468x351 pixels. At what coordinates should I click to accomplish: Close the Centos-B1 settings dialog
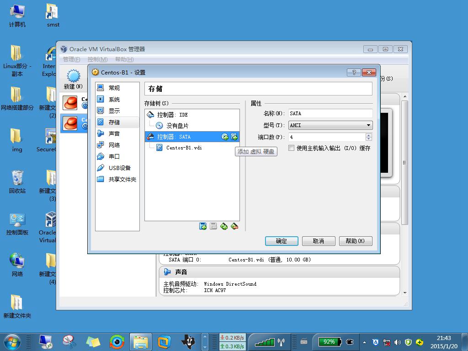pyautogui.click(x=369, y=72)
